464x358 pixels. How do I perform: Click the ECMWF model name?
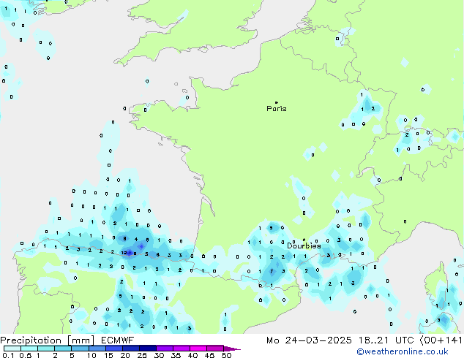tap(118, 340)
